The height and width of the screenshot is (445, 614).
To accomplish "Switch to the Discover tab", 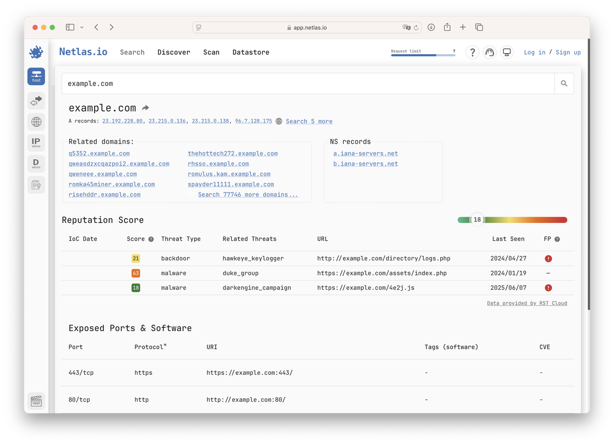I will click(174, 52).
